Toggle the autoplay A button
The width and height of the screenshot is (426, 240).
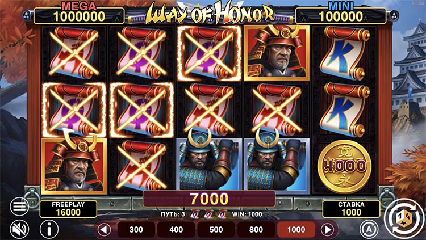[x=369, y=230]
